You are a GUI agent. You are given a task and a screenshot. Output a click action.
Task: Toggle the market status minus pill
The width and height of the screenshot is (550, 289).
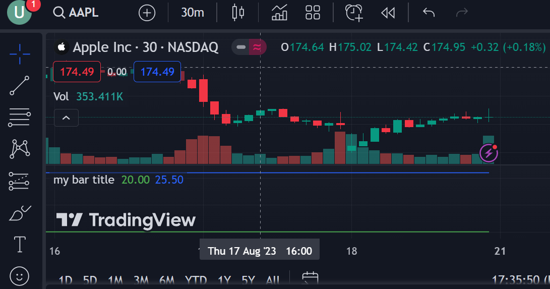[240, 47]
